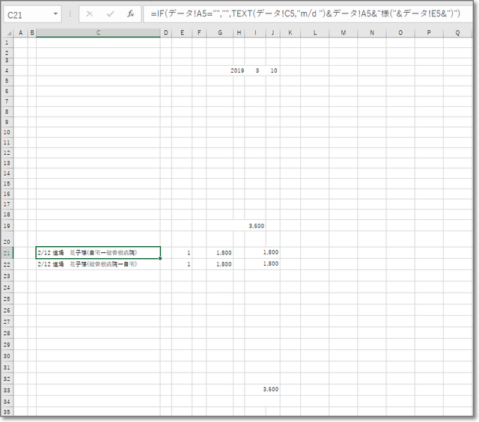
Task: Click the Insert Function fx icon
Action: coord(129,14)
